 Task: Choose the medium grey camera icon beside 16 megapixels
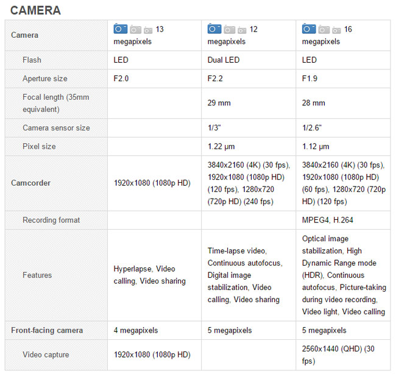coord(324,29)
